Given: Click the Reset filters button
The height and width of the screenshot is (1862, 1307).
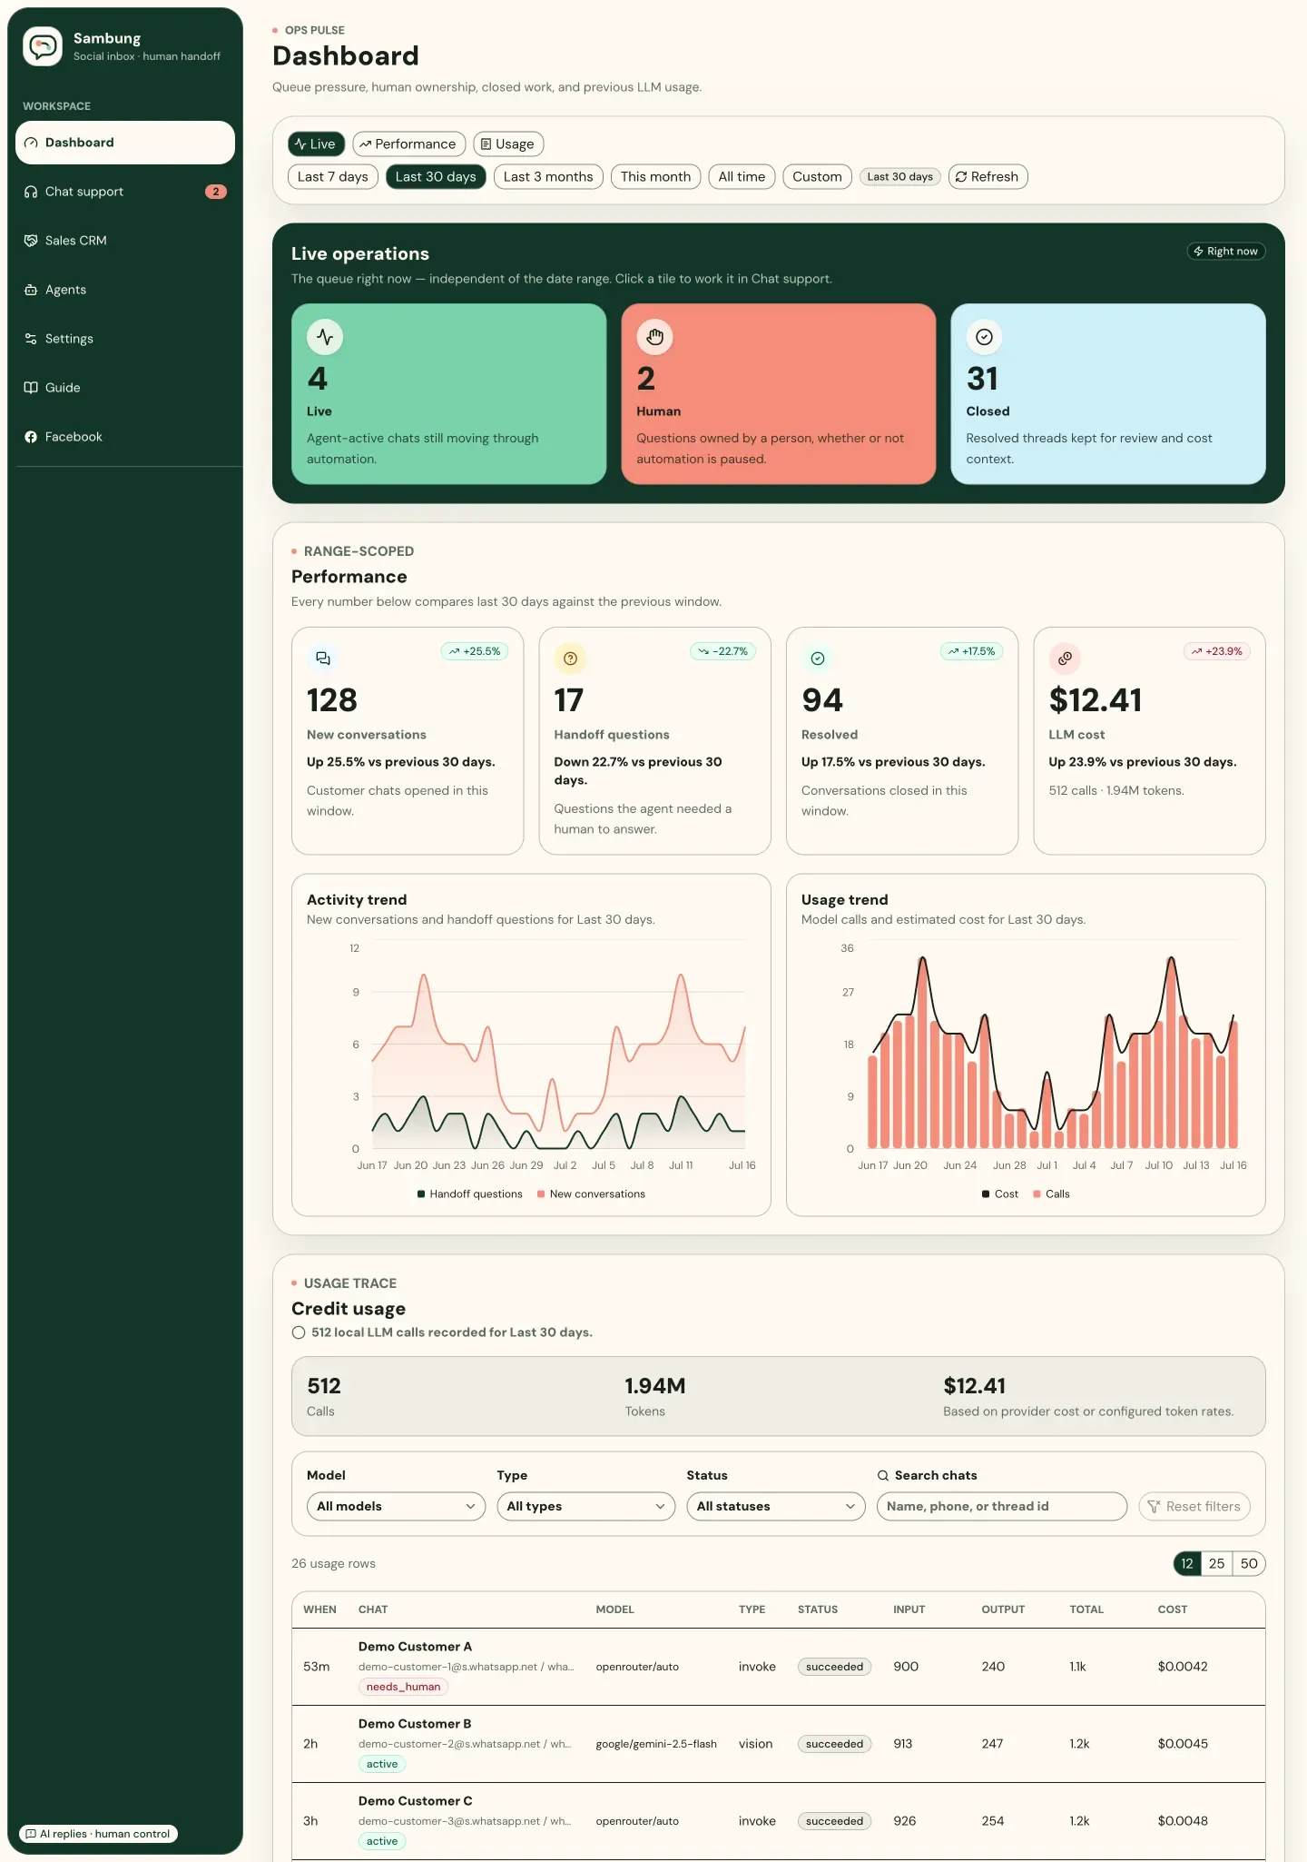Looking at the screenshot, I should tap(1194, 1506).
